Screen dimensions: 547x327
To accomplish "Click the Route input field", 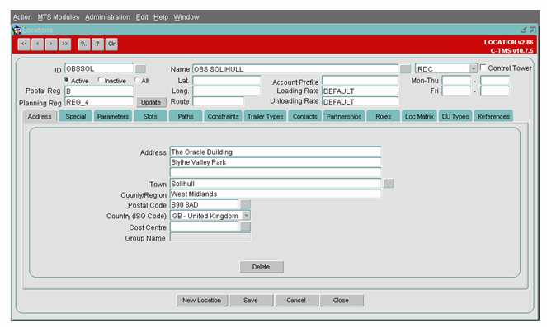I will coord(218,101).
